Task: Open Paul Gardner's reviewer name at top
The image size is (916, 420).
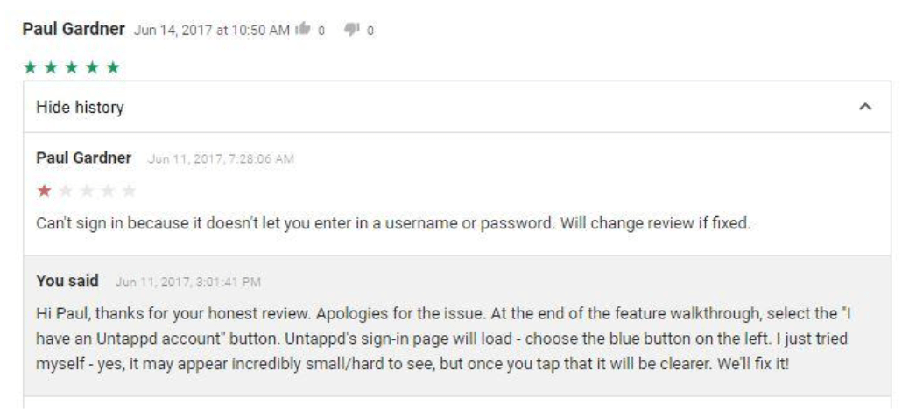Action: (74, 29)
